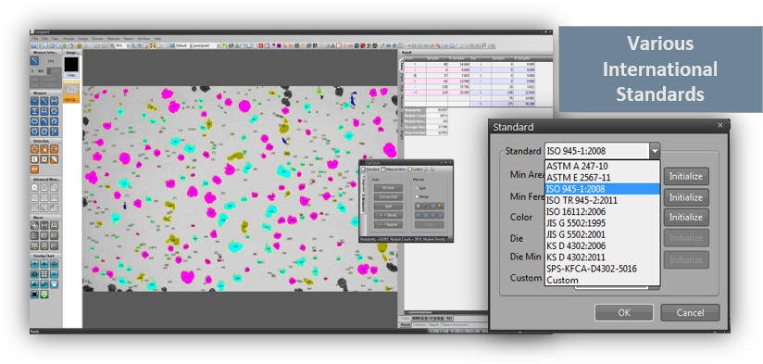
Task: Choose ASTM A 247-10 from the list
Action: click(x=602, y=166)
